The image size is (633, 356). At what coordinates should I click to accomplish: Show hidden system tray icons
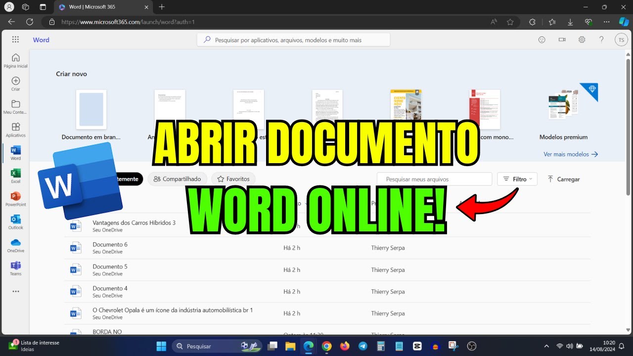click(x=546, y=346)
